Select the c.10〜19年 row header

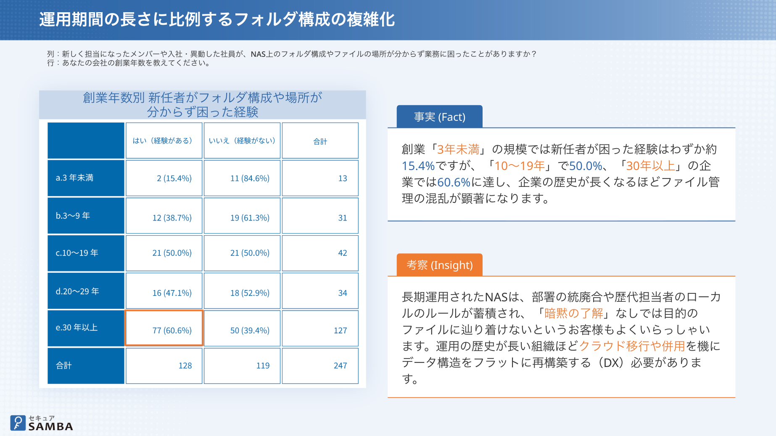(86, 253)
